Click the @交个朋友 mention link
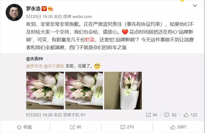Screen dimensions: 205x133 point(54,66)
